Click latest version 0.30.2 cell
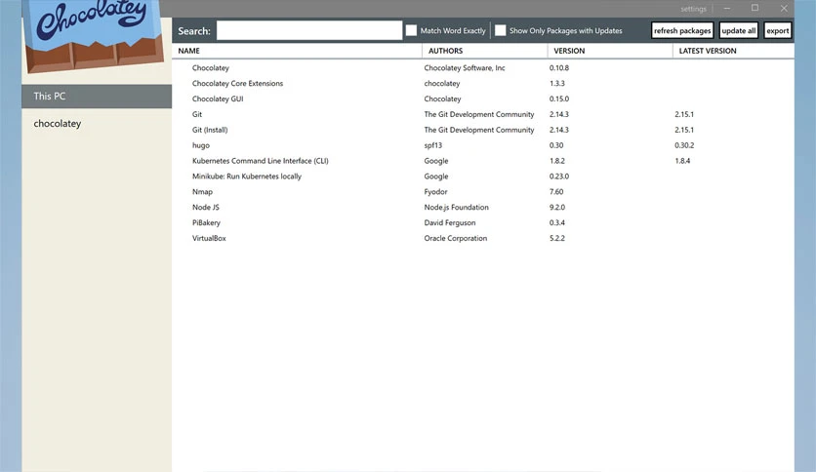816x472 pixels. coord(684,145)
